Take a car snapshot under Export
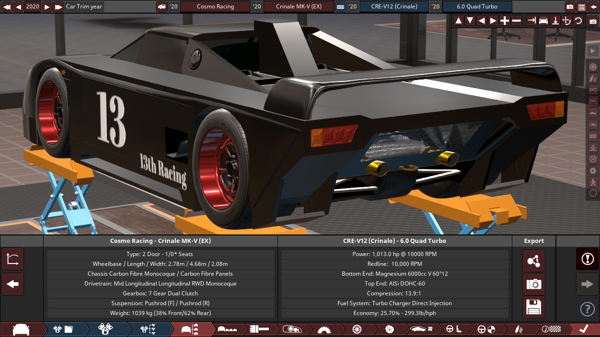Screen dimensions: 600x337 point(534,284)
